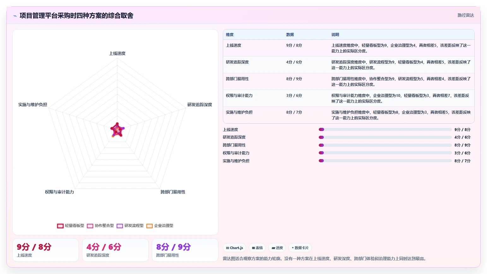Click the Chart.js tag

click(235, 248)
